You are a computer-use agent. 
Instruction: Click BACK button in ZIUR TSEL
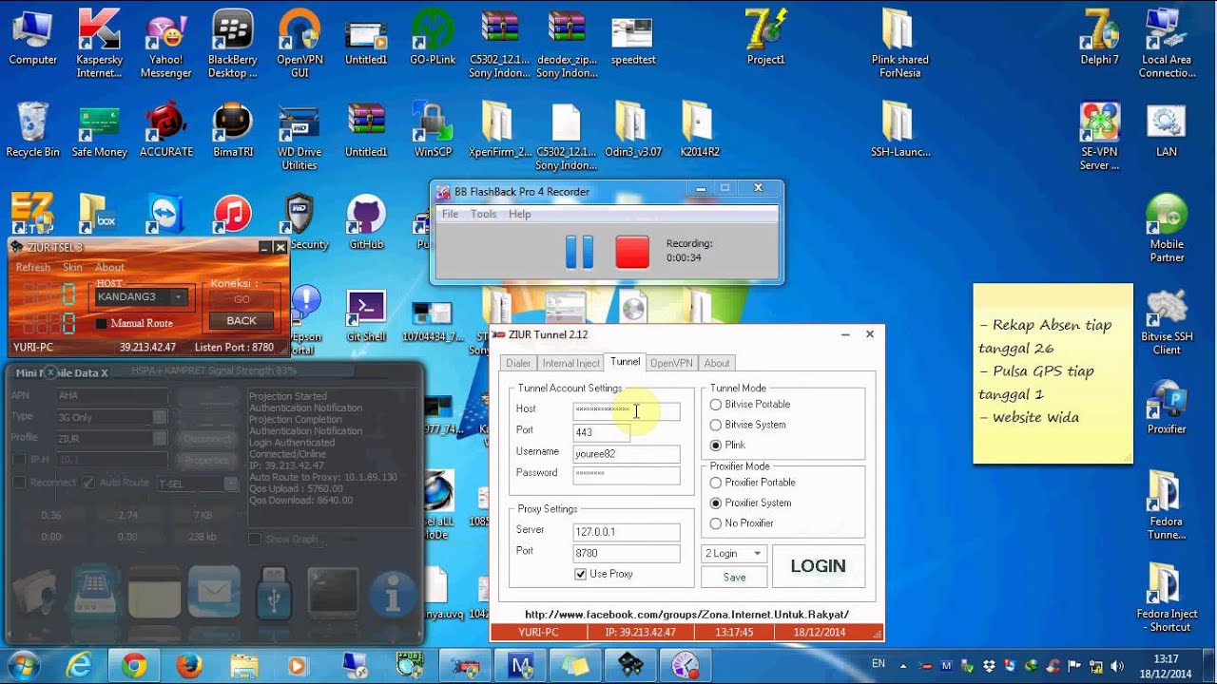pos(241,320)
